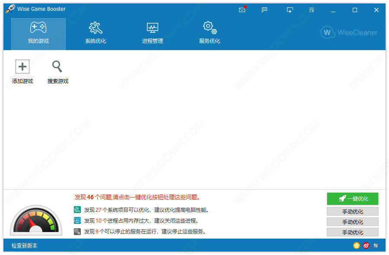The image size is (389, 255).
Task: Click the screen share icon in title bar
Action: [x=290, y=10]
